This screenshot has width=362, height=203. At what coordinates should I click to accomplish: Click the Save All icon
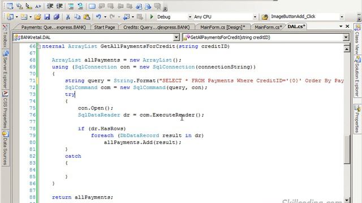click(57, 17)
